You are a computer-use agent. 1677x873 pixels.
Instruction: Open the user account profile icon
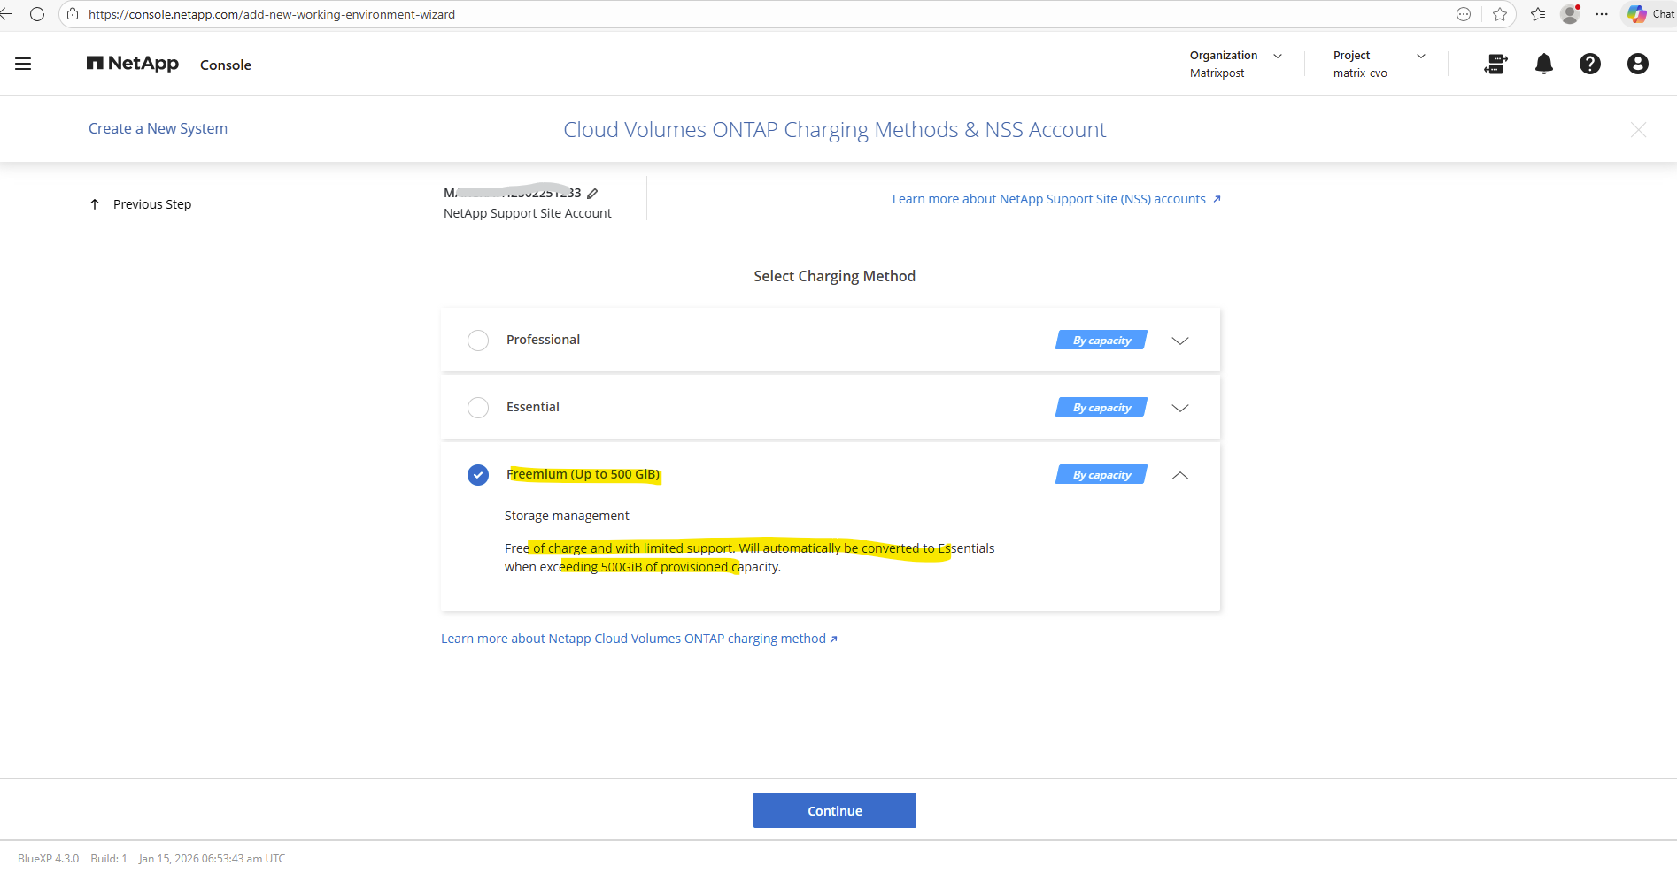1638,64
